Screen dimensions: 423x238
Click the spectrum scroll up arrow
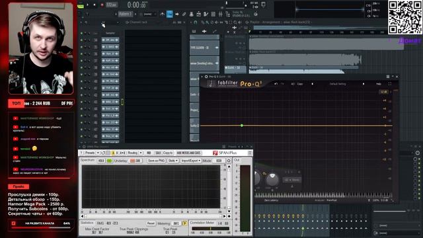tap(229, 167)
